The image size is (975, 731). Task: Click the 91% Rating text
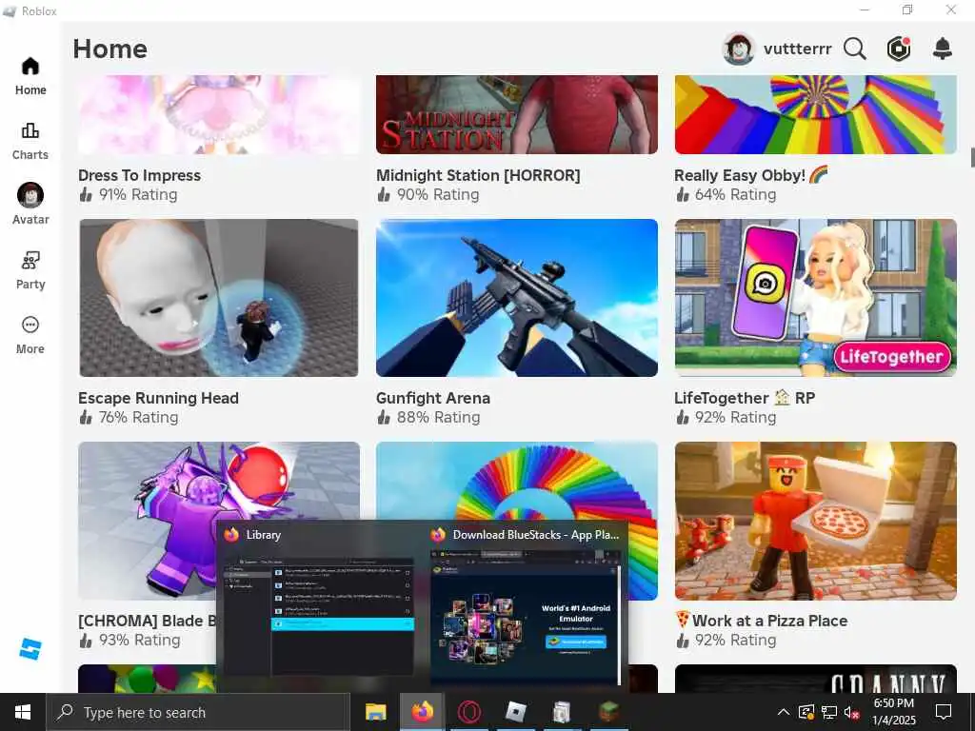(x=138, y=194)
